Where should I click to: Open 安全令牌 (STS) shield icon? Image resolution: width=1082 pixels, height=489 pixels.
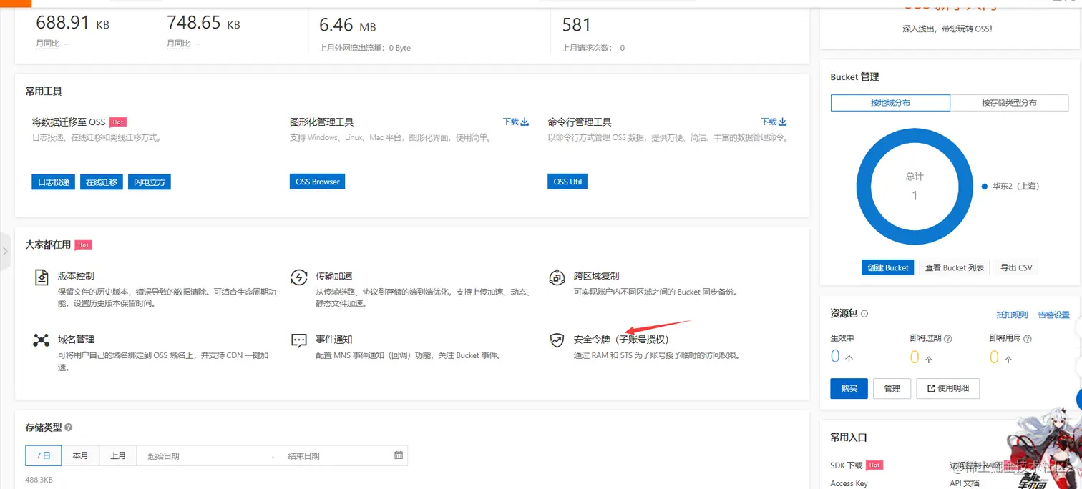tap(557, 340)
